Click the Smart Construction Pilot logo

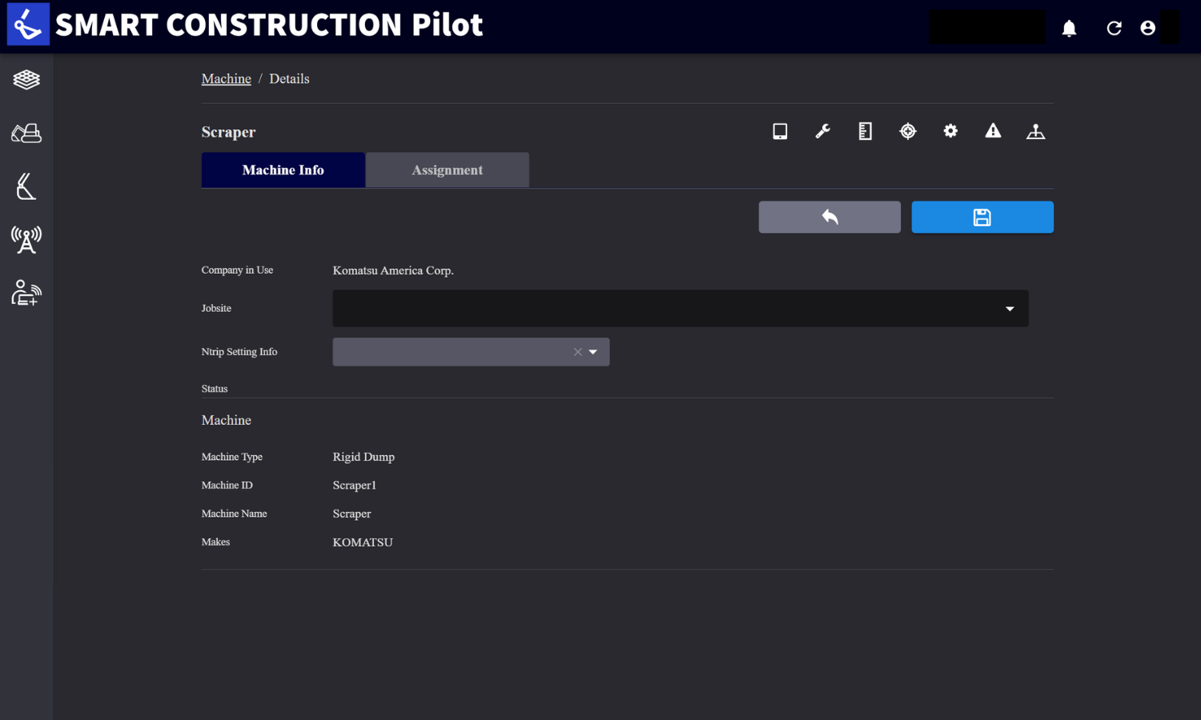coord(28,24)
